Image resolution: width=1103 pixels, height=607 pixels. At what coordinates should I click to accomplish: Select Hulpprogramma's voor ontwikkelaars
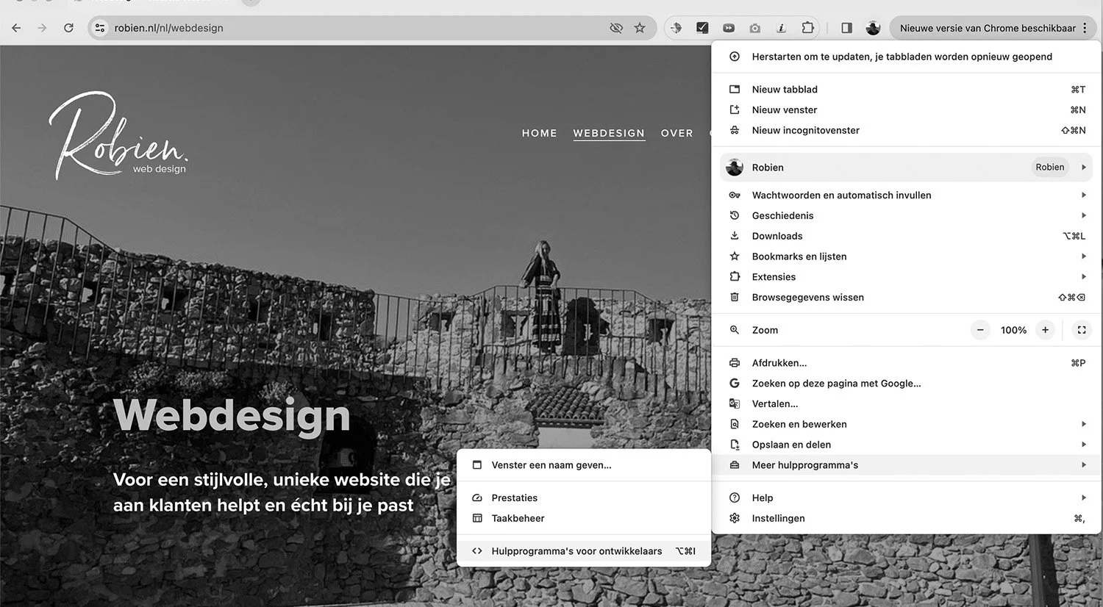577,550
